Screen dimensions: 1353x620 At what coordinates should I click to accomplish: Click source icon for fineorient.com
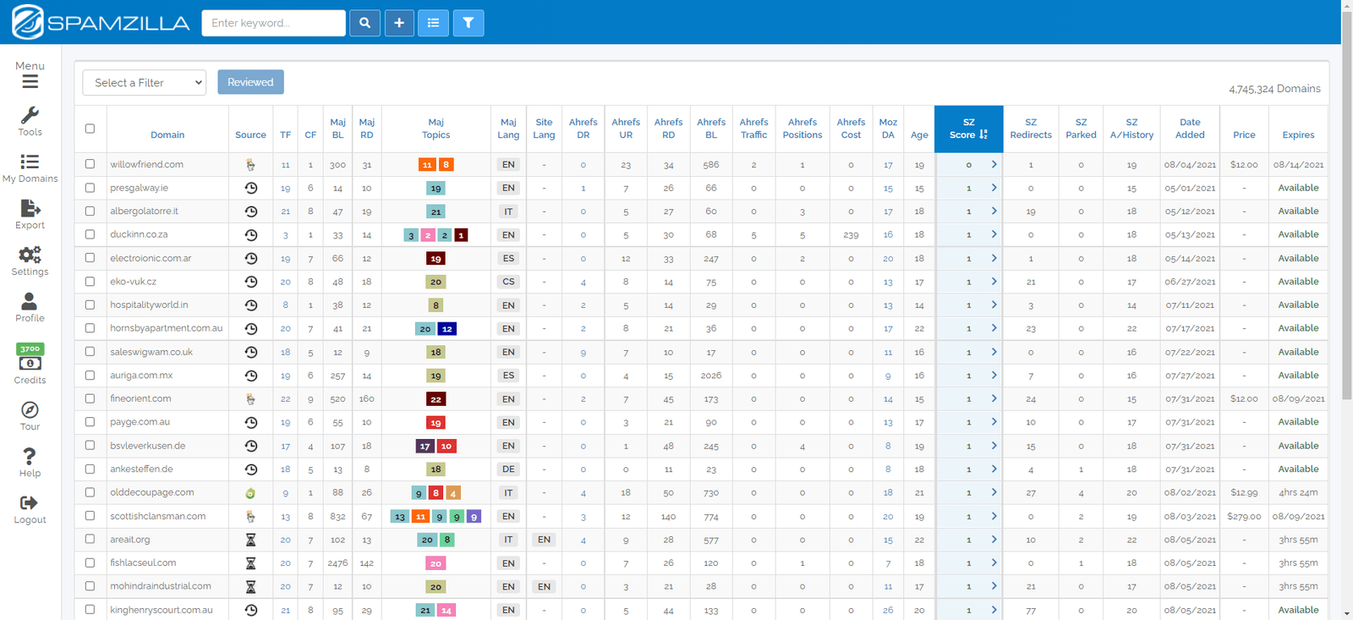[250, 398]
